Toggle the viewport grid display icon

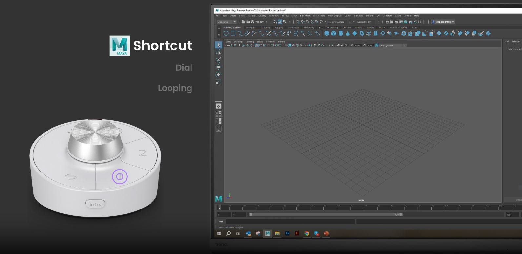[257, 45]
